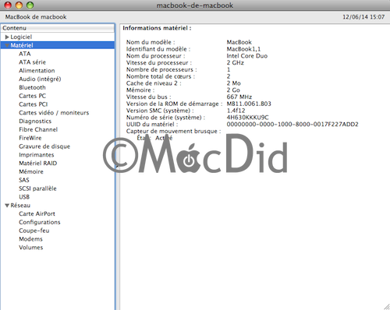Screen dimensions: 390x310
Task: Select the SAS entry
Action: tap(24, 180)
